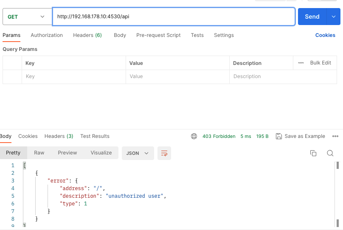Viewport: 343px width, 230px height.
Task: Open the JSON format dropdown
Action: (x=138, y=153)
